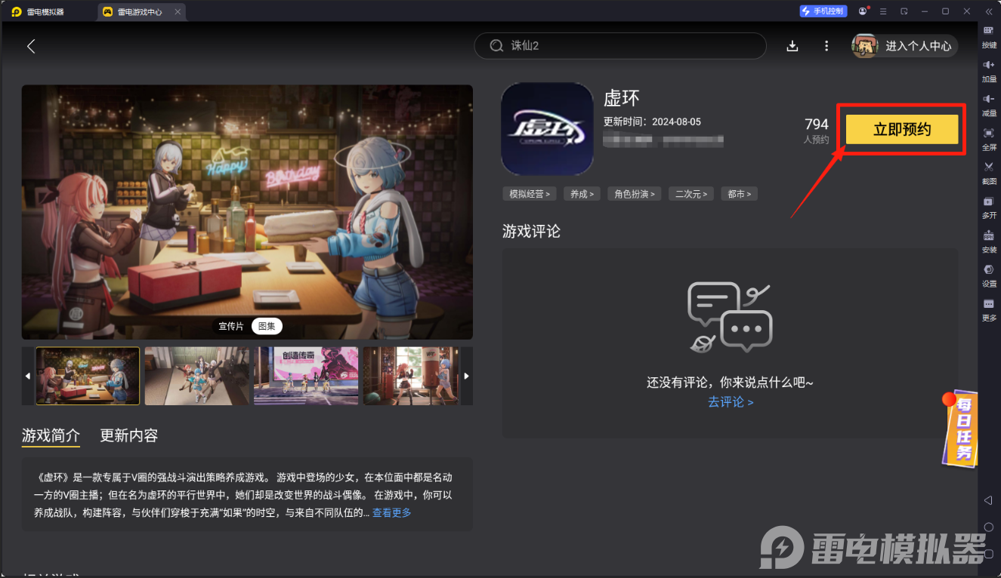Open the three-dot overflow menu near the search bar
The height and width of the screenshot is (578, 1001).
(x=826, y=46)
